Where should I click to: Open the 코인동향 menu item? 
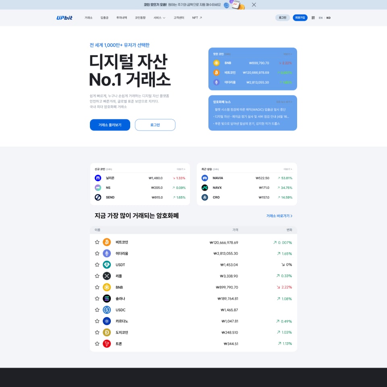140,18
